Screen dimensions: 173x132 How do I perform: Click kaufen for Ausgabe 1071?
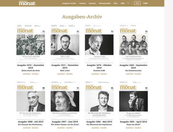pos(69,74)
